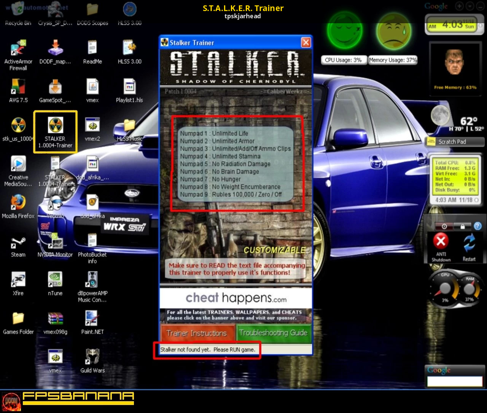Viewport: 487px width, 413px height.
Task: Open the dod_afrika_... image file
Action: pyautogui.click(x=92, y=168)
